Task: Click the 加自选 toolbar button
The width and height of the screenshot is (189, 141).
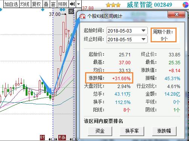Action: click(11, 4)
